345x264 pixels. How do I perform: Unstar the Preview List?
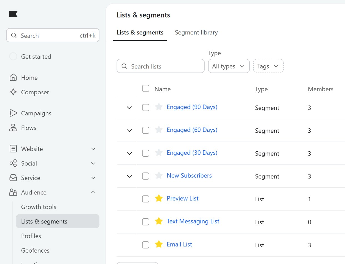click(159, 198)
